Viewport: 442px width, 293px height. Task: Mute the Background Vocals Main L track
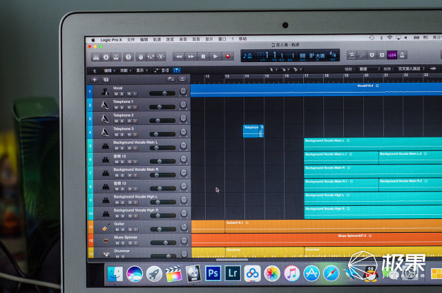[x=117, y=148]
